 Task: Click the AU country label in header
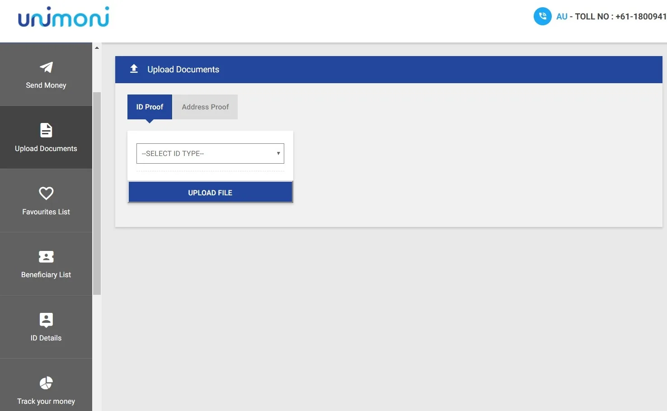[x=562, y=16]
